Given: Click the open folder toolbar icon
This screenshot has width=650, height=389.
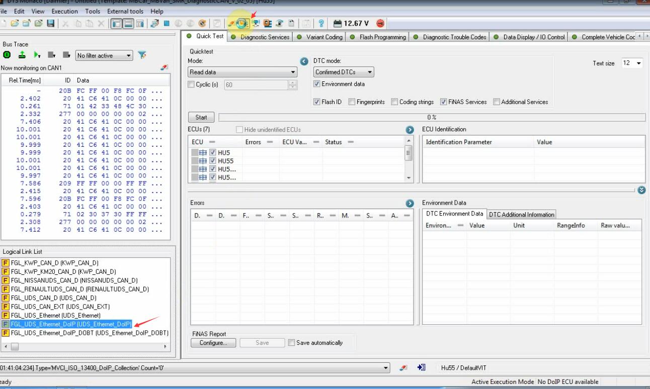Looking at the screenshot, I should 15,24.
